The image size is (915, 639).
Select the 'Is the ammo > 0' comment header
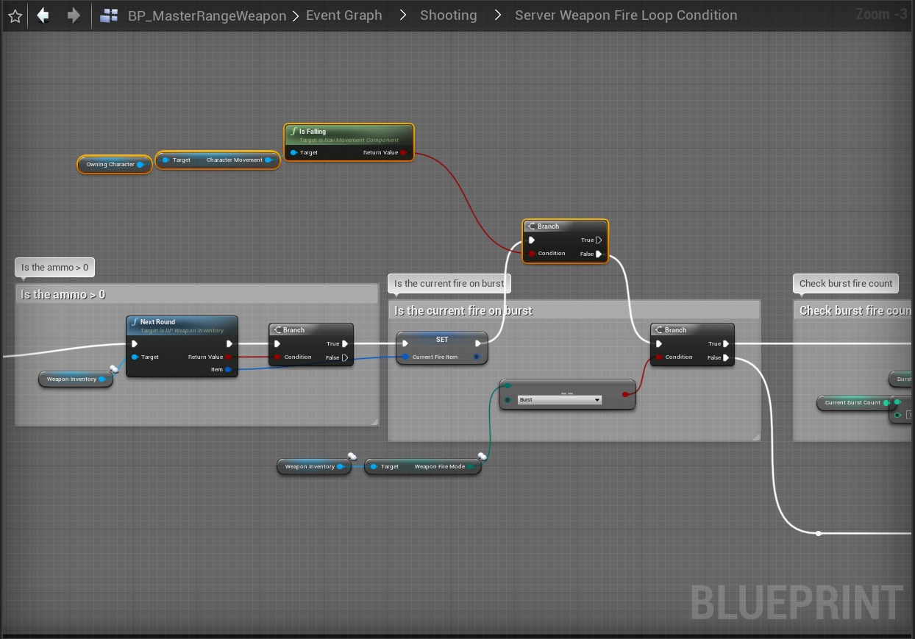click(196, 294)
